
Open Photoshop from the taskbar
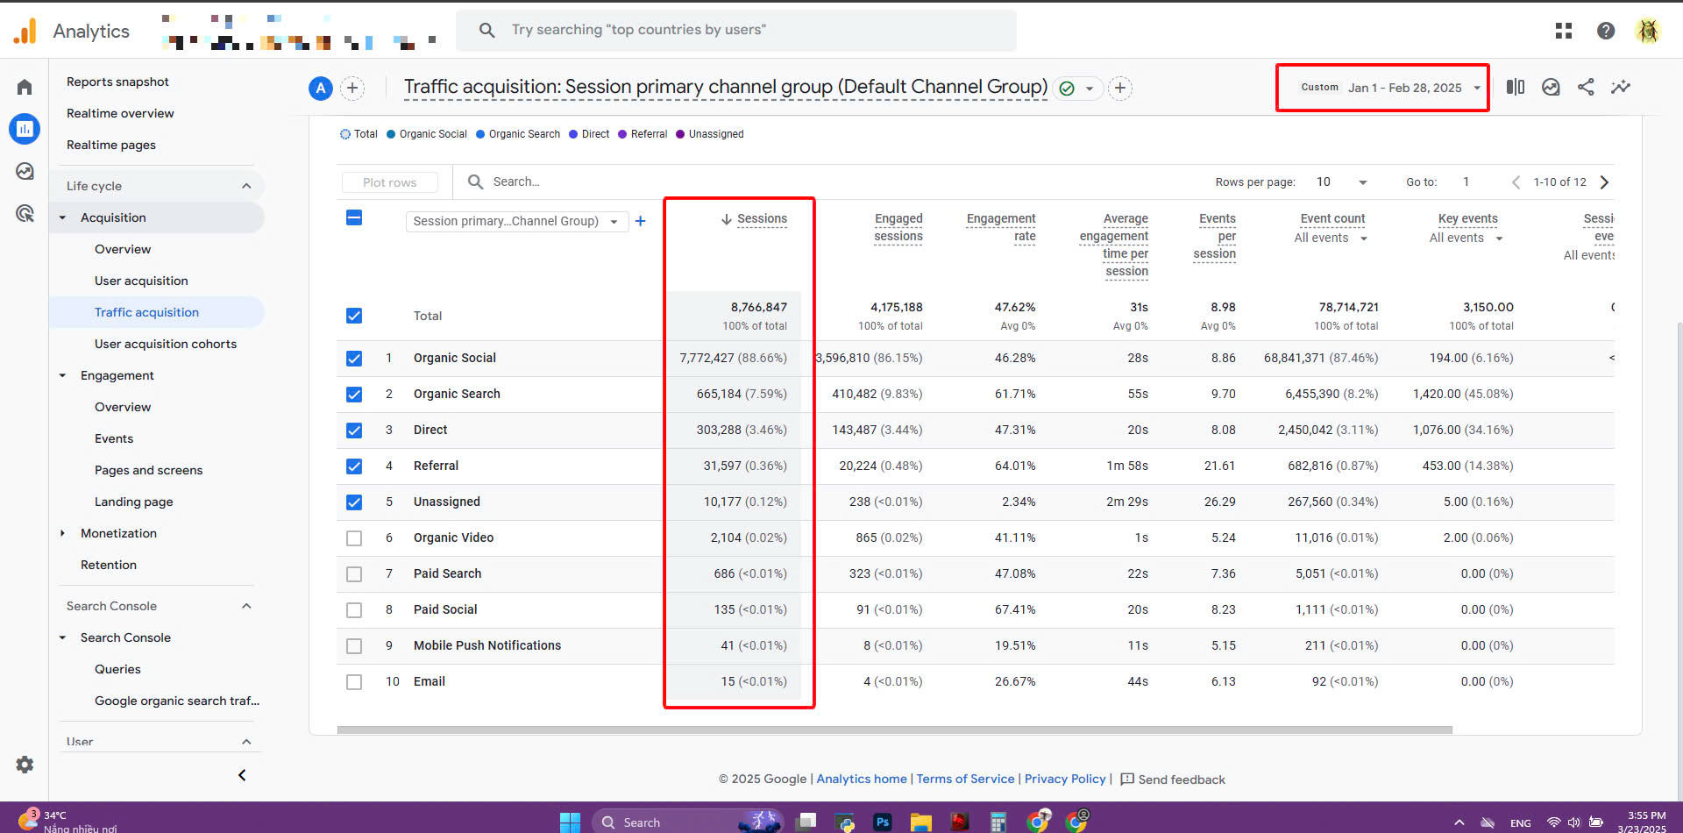pos(883,822)
